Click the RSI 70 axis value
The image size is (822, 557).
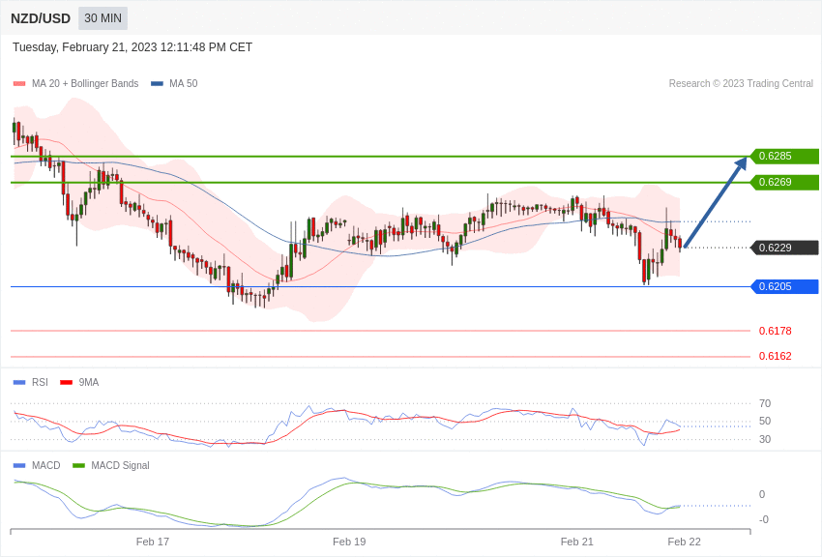click(765, 403)
